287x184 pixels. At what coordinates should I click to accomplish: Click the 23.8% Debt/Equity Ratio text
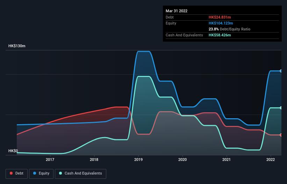coord(229,29)
